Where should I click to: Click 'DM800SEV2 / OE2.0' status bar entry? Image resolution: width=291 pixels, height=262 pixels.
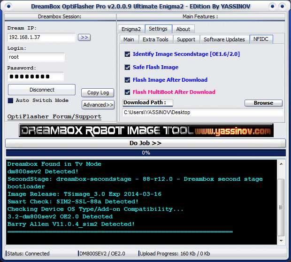coord(102,254)
